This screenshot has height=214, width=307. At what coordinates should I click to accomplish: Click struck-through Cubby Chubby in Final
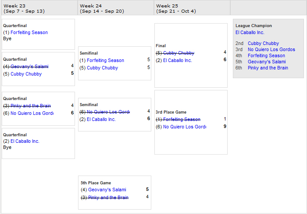click(179, 53)
